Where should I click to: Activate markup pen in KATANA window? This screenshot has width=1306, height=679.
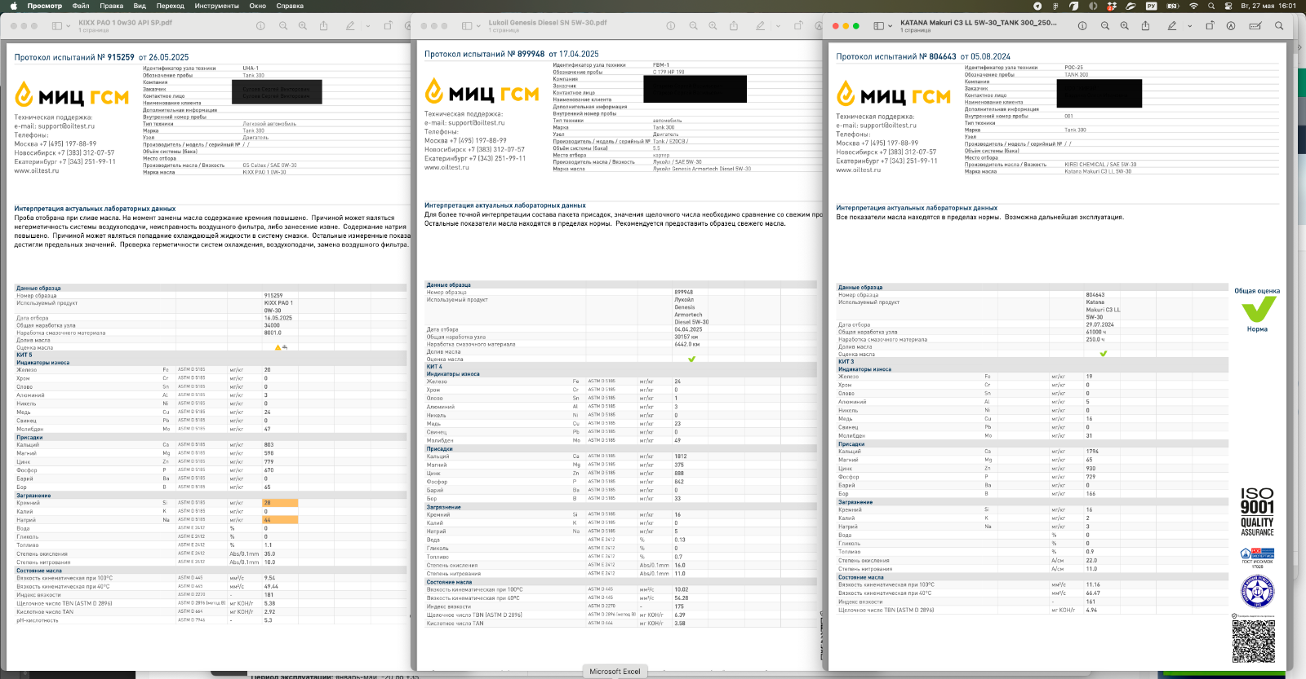coord(1172,26)
